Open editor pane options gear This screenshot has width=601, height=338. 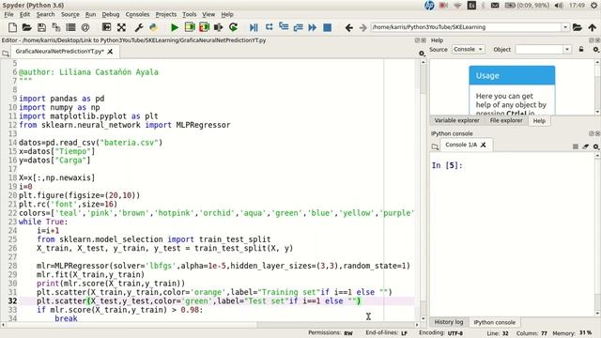pos(422,54)
